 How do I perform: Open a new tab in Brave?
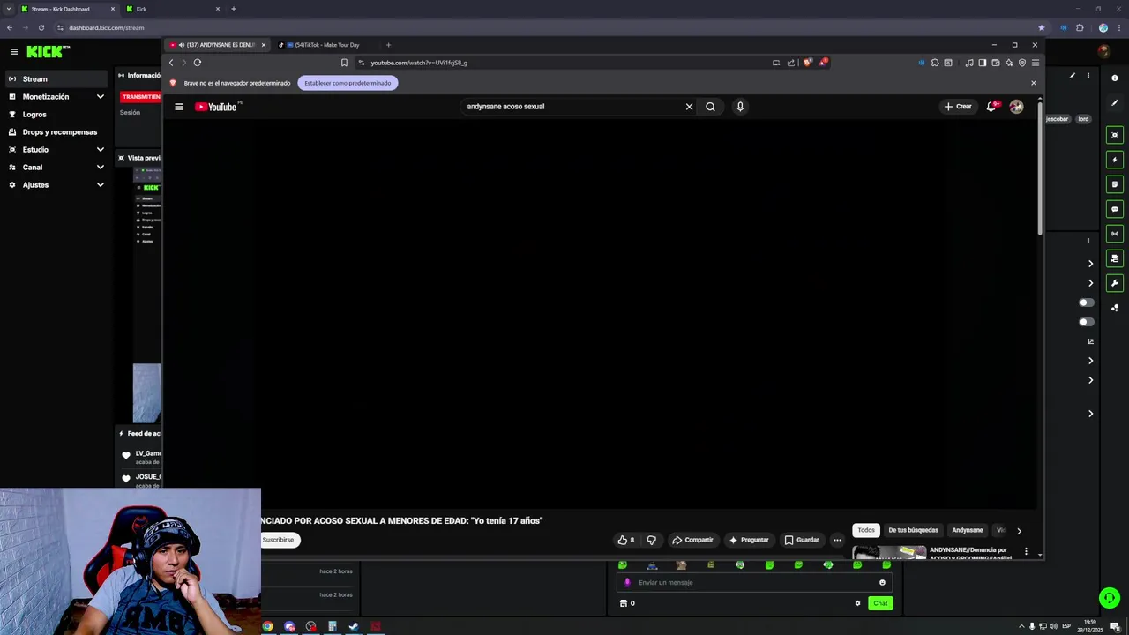point(388,45)
